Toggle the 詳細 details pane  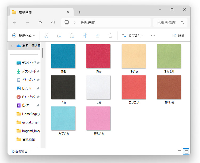(178, 36)
